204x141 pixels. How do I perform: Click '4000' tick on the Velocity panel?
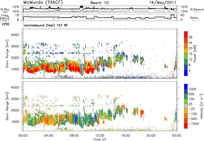click(x=15, y=87)
